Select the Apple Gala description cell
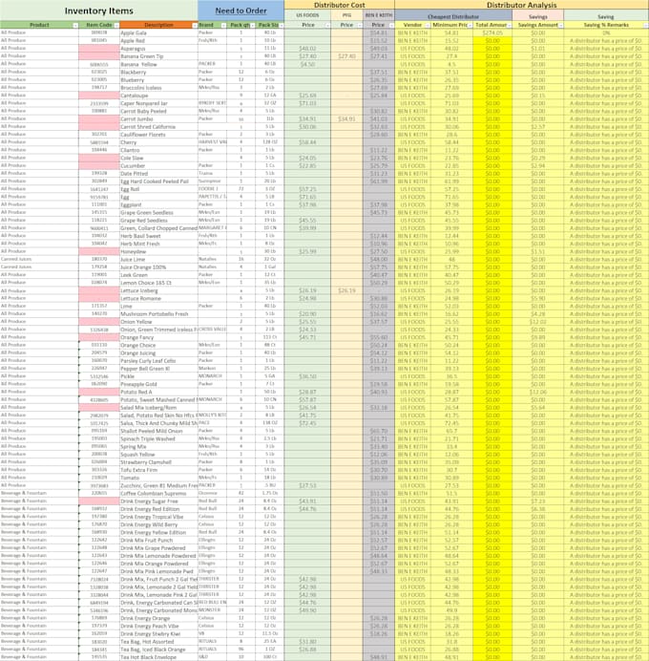The image size is (649, 661). [158, 32]
